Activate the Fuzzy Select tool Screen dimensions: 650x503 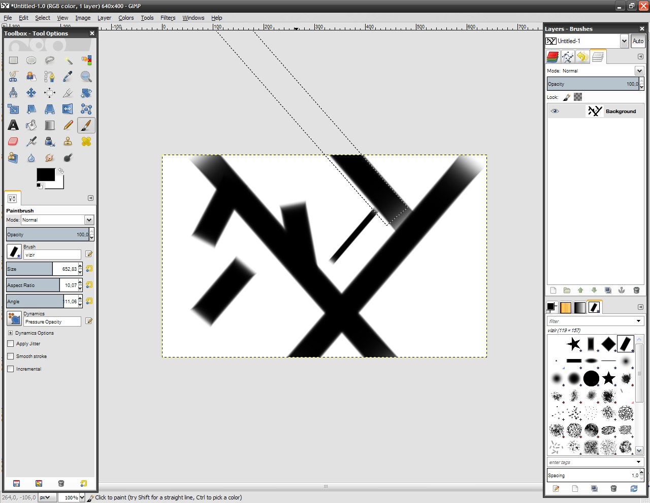point(68,60)
